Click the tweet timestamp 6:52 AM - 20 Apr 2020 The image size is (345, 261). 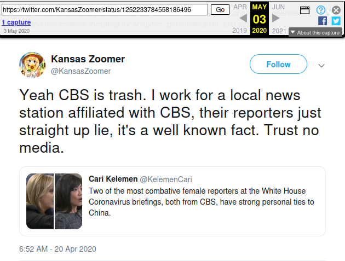58,249
